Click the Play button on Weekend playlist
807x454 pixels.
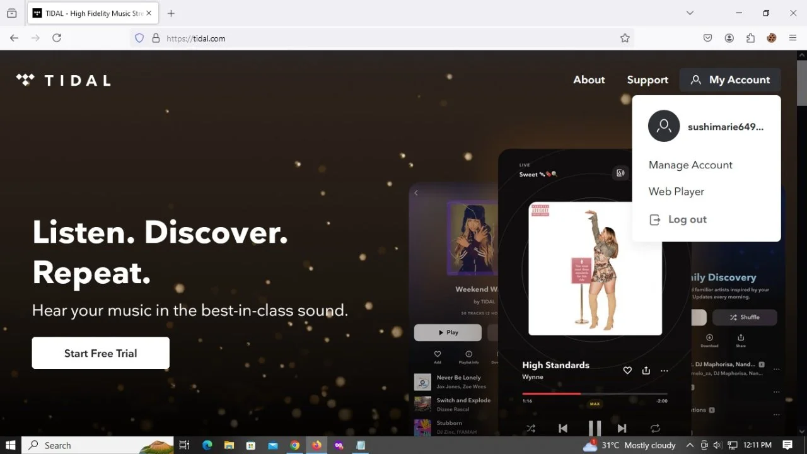pyautogui.click(x=448, y=332)
